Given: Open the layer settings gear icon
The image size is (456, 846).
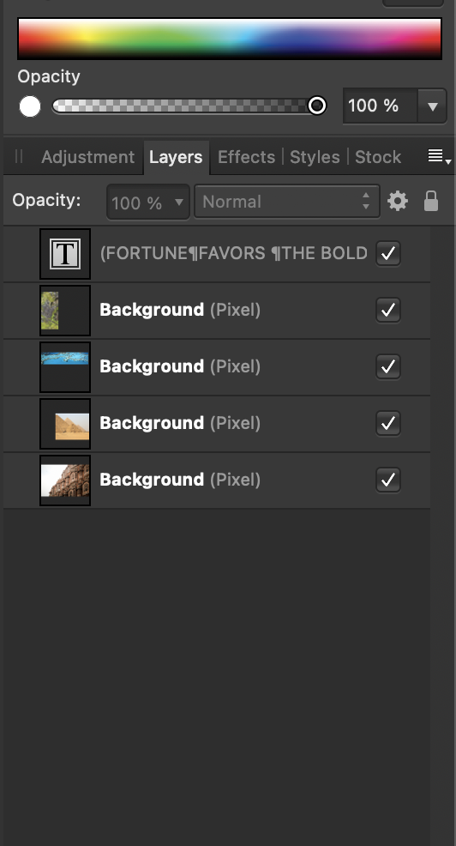Looking at the screenshot, I should (398, 202).
